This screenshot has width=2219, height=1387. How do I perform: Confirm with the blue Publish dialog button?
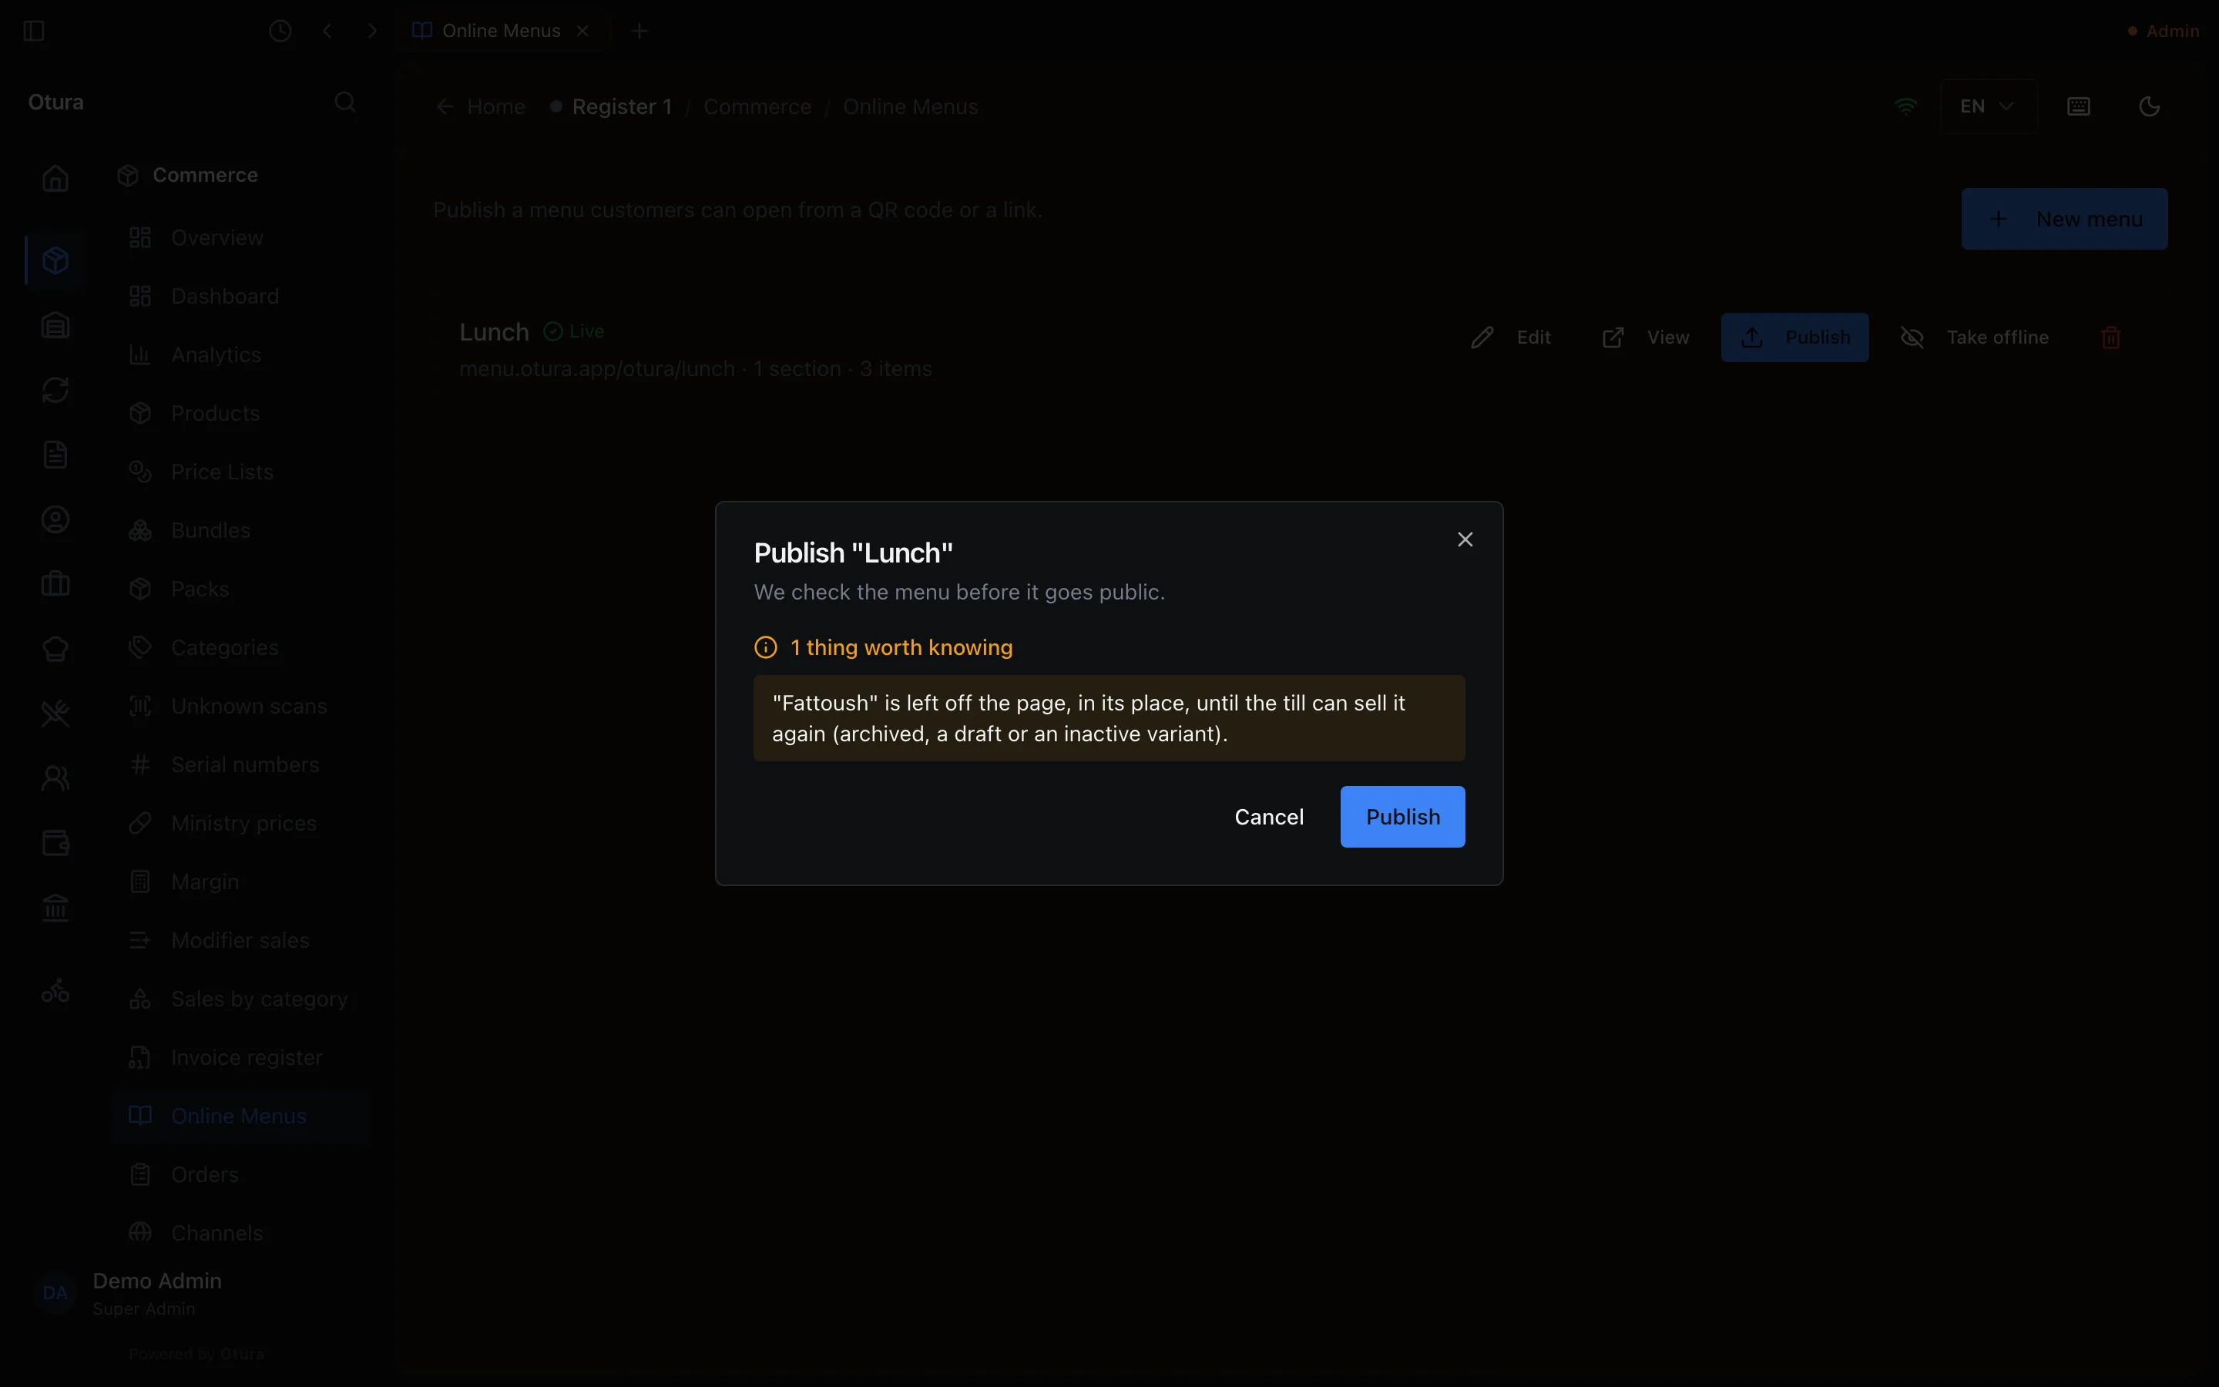coord(1402,817)
